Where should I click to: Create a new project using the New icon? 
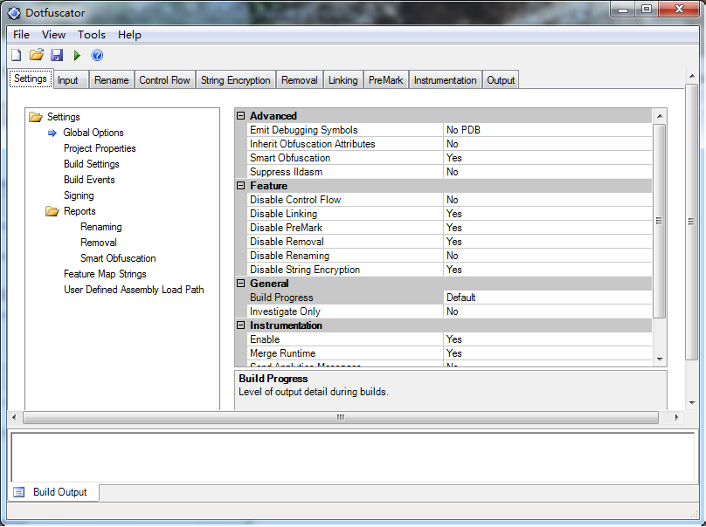click(16, 54)
